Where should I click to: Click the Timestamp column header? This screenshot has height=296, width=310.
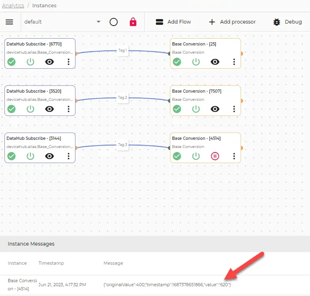click(x=51, y=263)
